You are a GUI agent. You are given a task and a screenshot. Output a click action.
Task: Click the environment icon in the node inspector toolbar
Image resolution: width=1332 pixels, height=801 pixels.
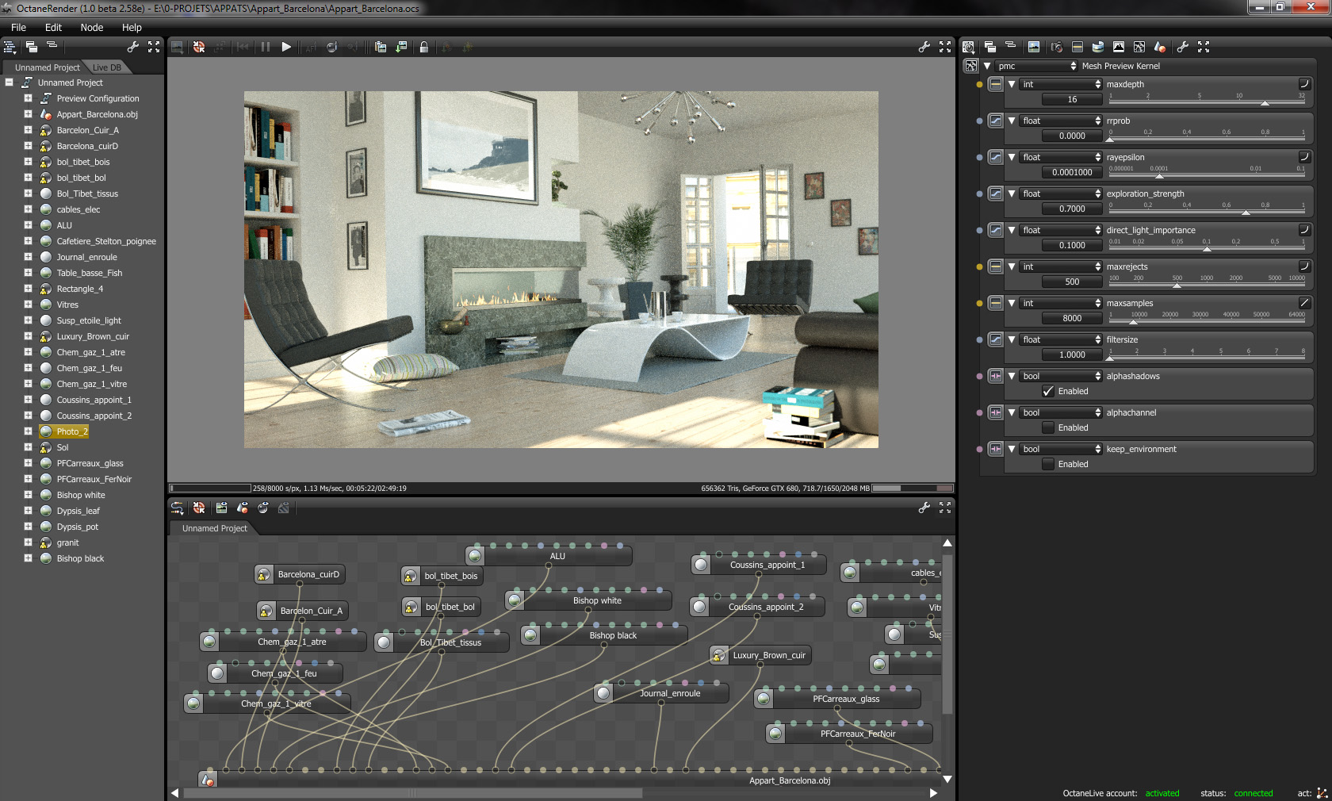1098,47
